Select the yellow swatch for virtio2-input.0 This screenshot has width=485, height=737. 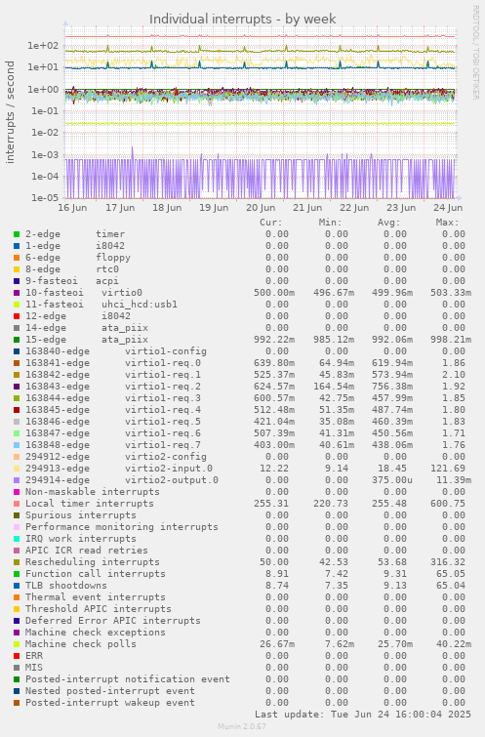[x=17, y=469]
